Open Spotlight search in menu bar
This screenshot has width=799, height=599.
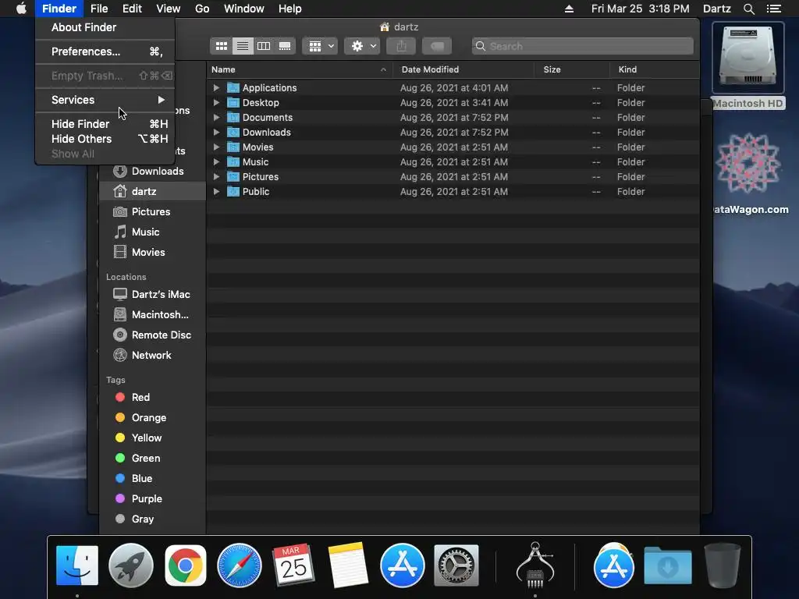click(x=748, y=9)
